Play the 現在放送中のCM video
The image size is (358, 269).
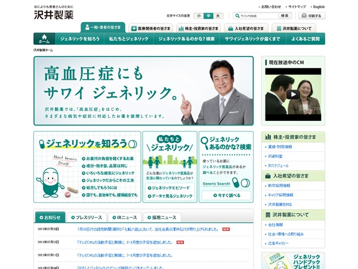coord(293,94)
